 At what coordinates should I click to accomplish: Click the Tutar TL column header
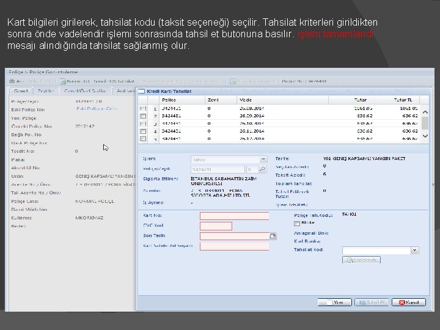click(397, 100)
